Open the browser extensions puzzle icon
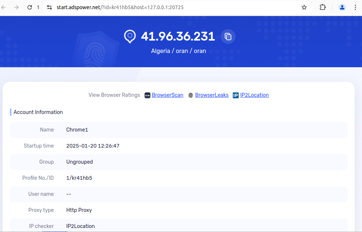362x232 pixels. [322, 7]
